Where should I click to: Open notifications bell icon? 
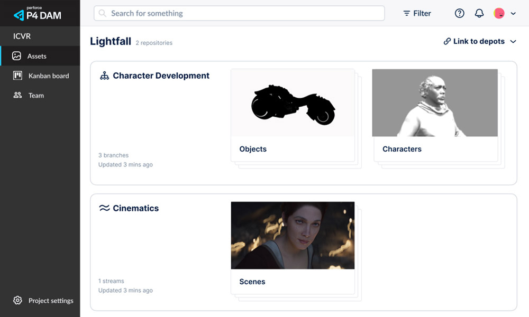click(x=479, y=14)
